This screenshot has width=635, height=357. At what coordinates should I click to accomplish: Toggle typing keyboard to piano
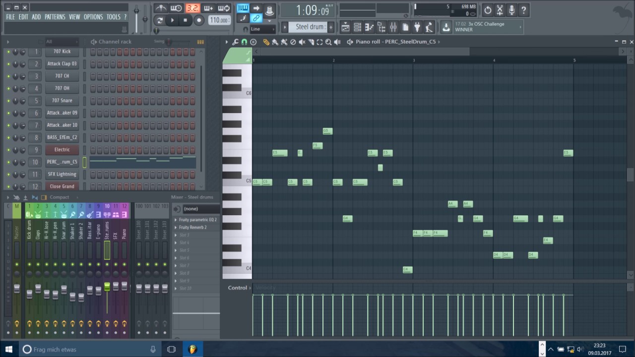[x=243, y=8]
